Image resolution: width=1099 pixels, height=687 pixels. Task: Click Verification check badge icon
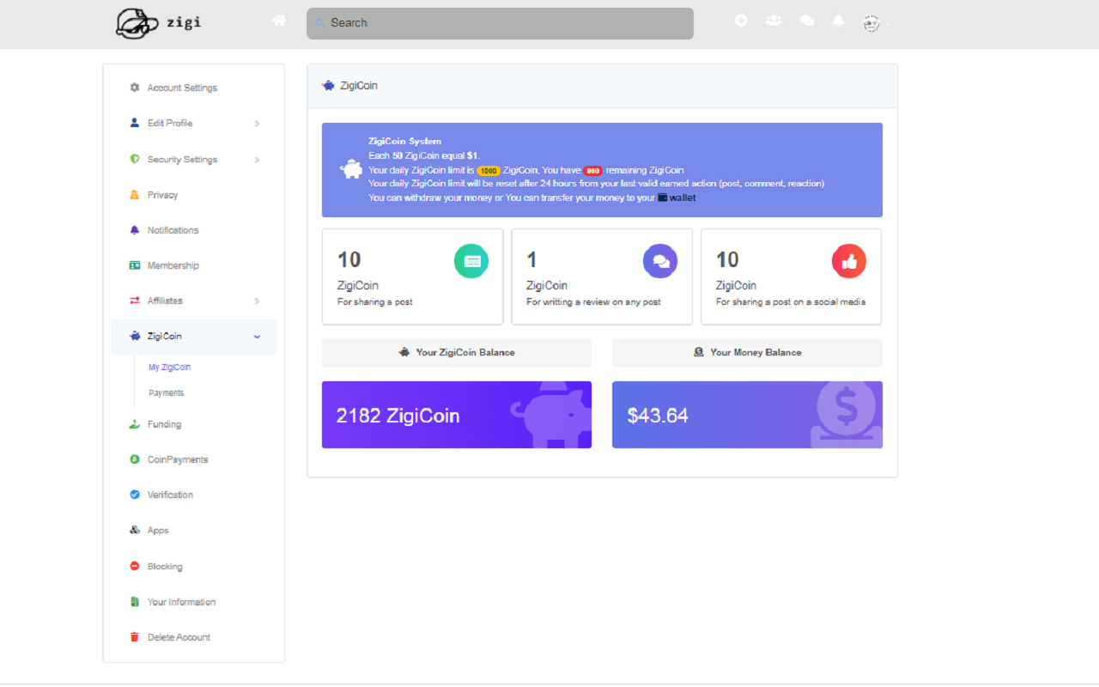click(x=134, y=495)
